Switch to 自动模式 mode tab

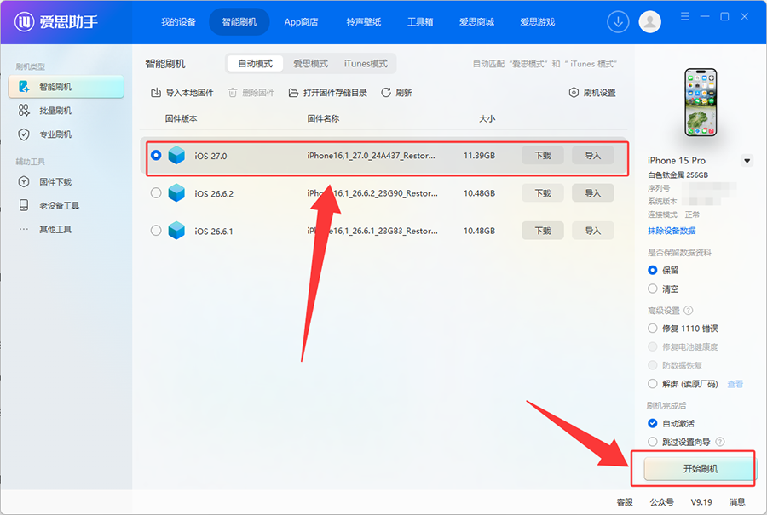255,64
